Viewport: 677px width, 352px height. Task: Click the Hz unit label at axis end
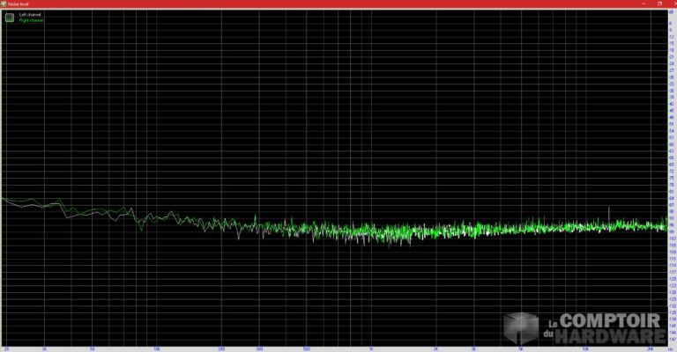(668, 348)
